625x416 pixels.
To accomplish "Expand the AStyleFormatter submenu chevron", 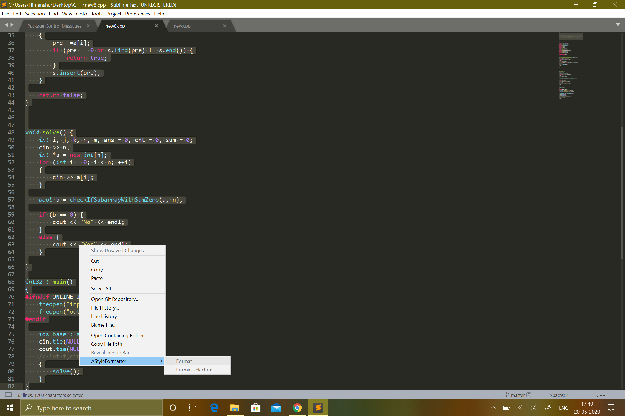I will point(161,361).
